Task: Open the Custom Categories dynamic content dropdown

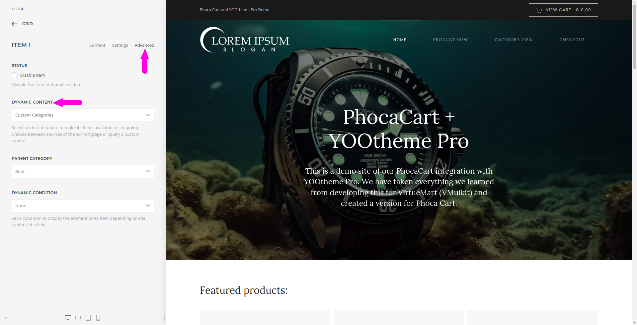Action: click(x=83, y=115)
